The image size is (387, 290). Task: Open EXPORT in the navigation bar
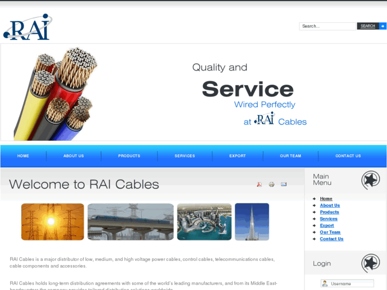[237, 156]
